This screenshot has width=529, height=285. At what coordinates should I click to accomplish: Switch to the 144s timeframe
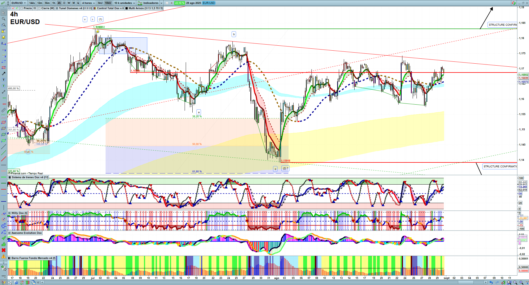tap(32, 3)
